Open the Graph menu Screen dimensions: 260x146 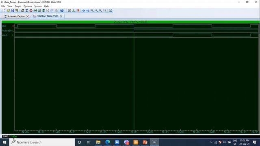(x=18, y=6)
